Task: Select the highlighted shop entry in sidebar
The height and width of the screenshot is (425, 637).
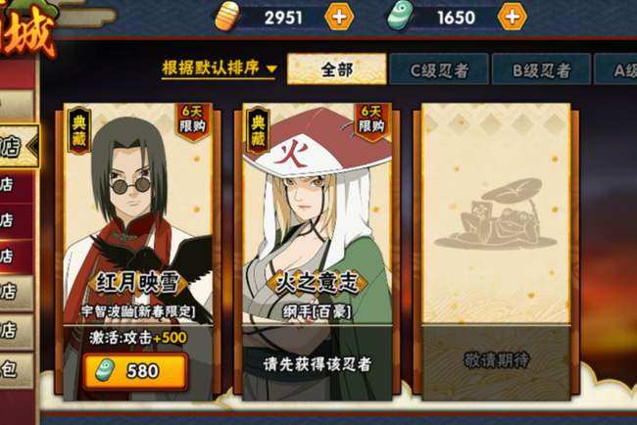Action: pos(19,146)
